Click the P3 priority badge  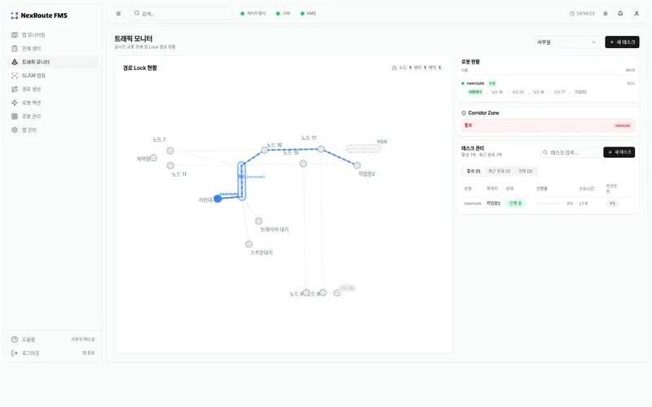(612, 203)
